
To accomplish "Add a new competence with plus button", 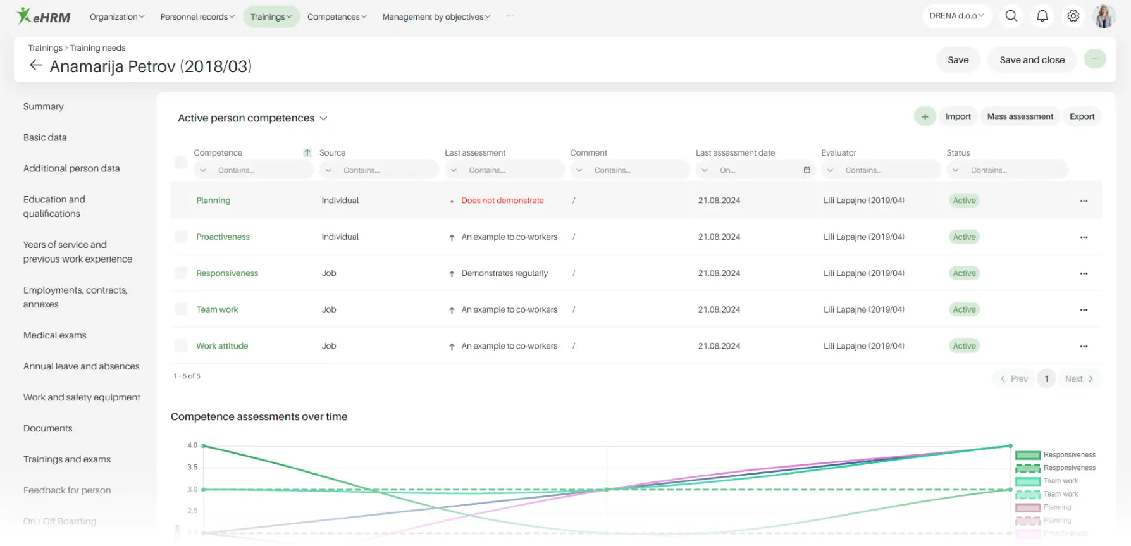I will [925, 116].
